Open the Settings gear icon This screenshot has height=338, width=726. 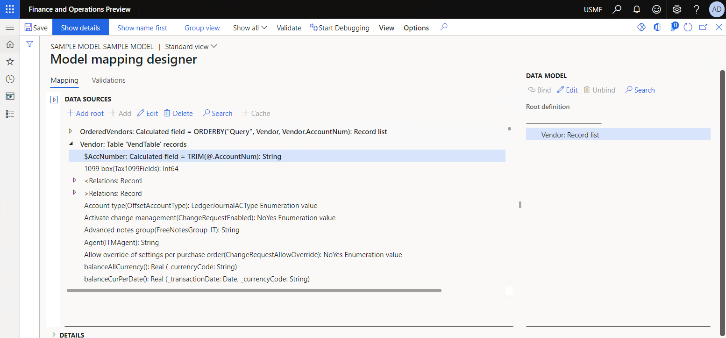[x=676, y=9]
